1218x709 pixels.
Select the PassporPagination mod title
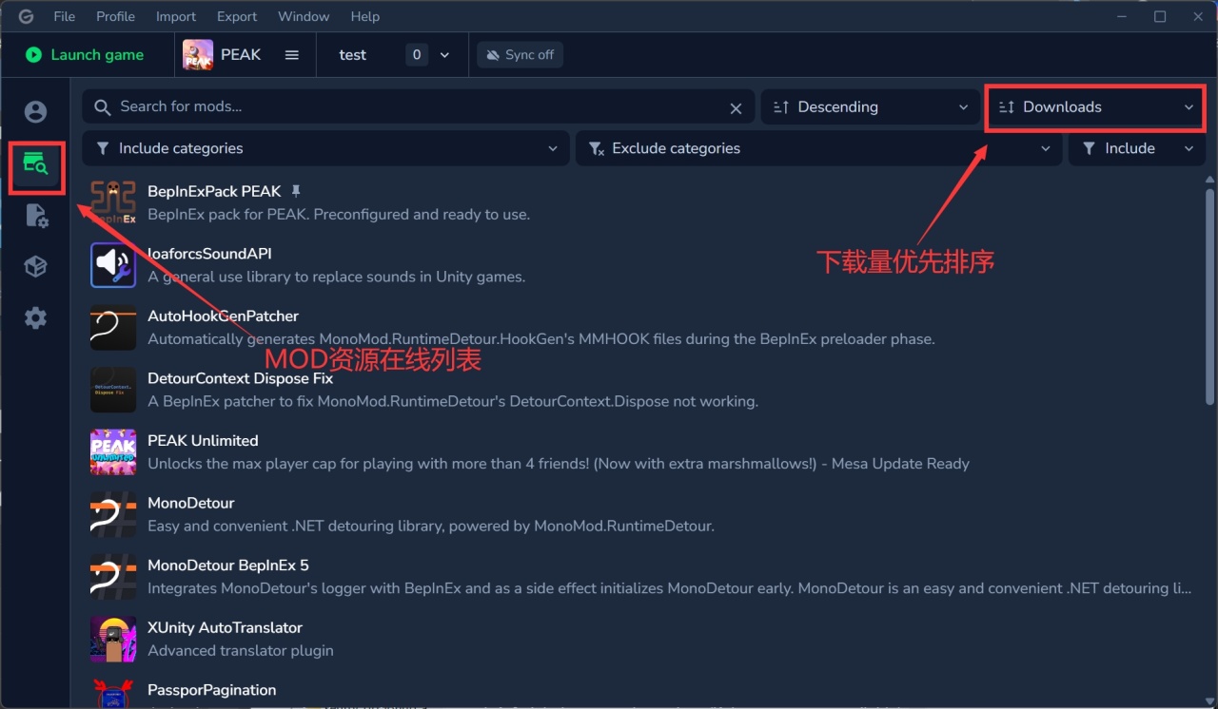212,690
